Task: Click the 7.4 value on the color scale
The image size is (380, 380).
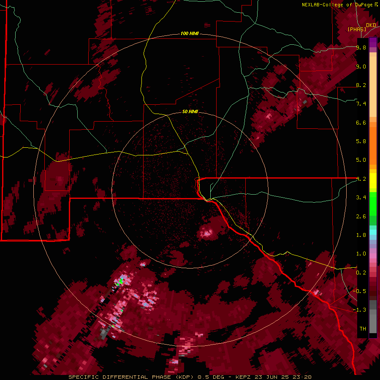Action: 361,104
